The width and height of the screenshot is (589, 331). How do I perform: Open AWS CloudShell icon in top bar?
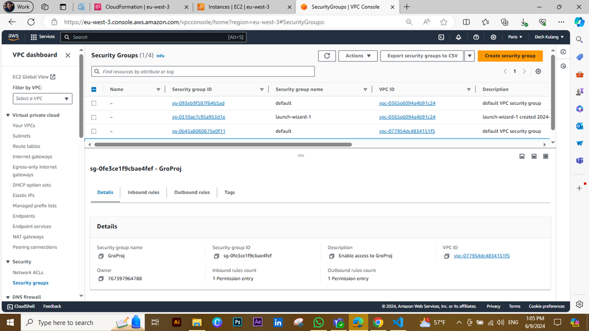click(441, 37)
